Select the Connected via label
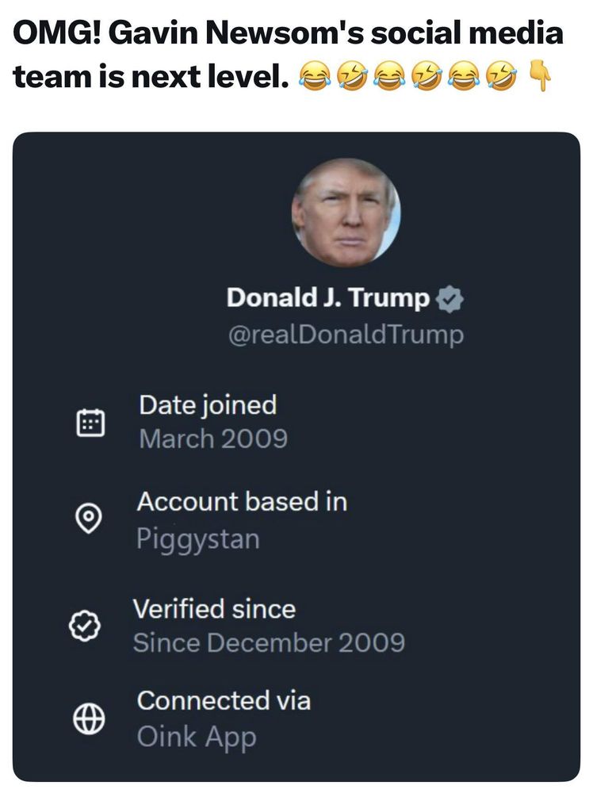The height and width of the screenshot is (793, 593). 224,701
